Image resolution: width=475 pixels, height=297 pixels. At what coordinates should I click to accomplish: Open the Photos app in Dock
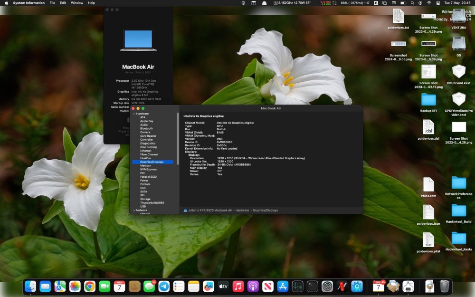point(75,287)
